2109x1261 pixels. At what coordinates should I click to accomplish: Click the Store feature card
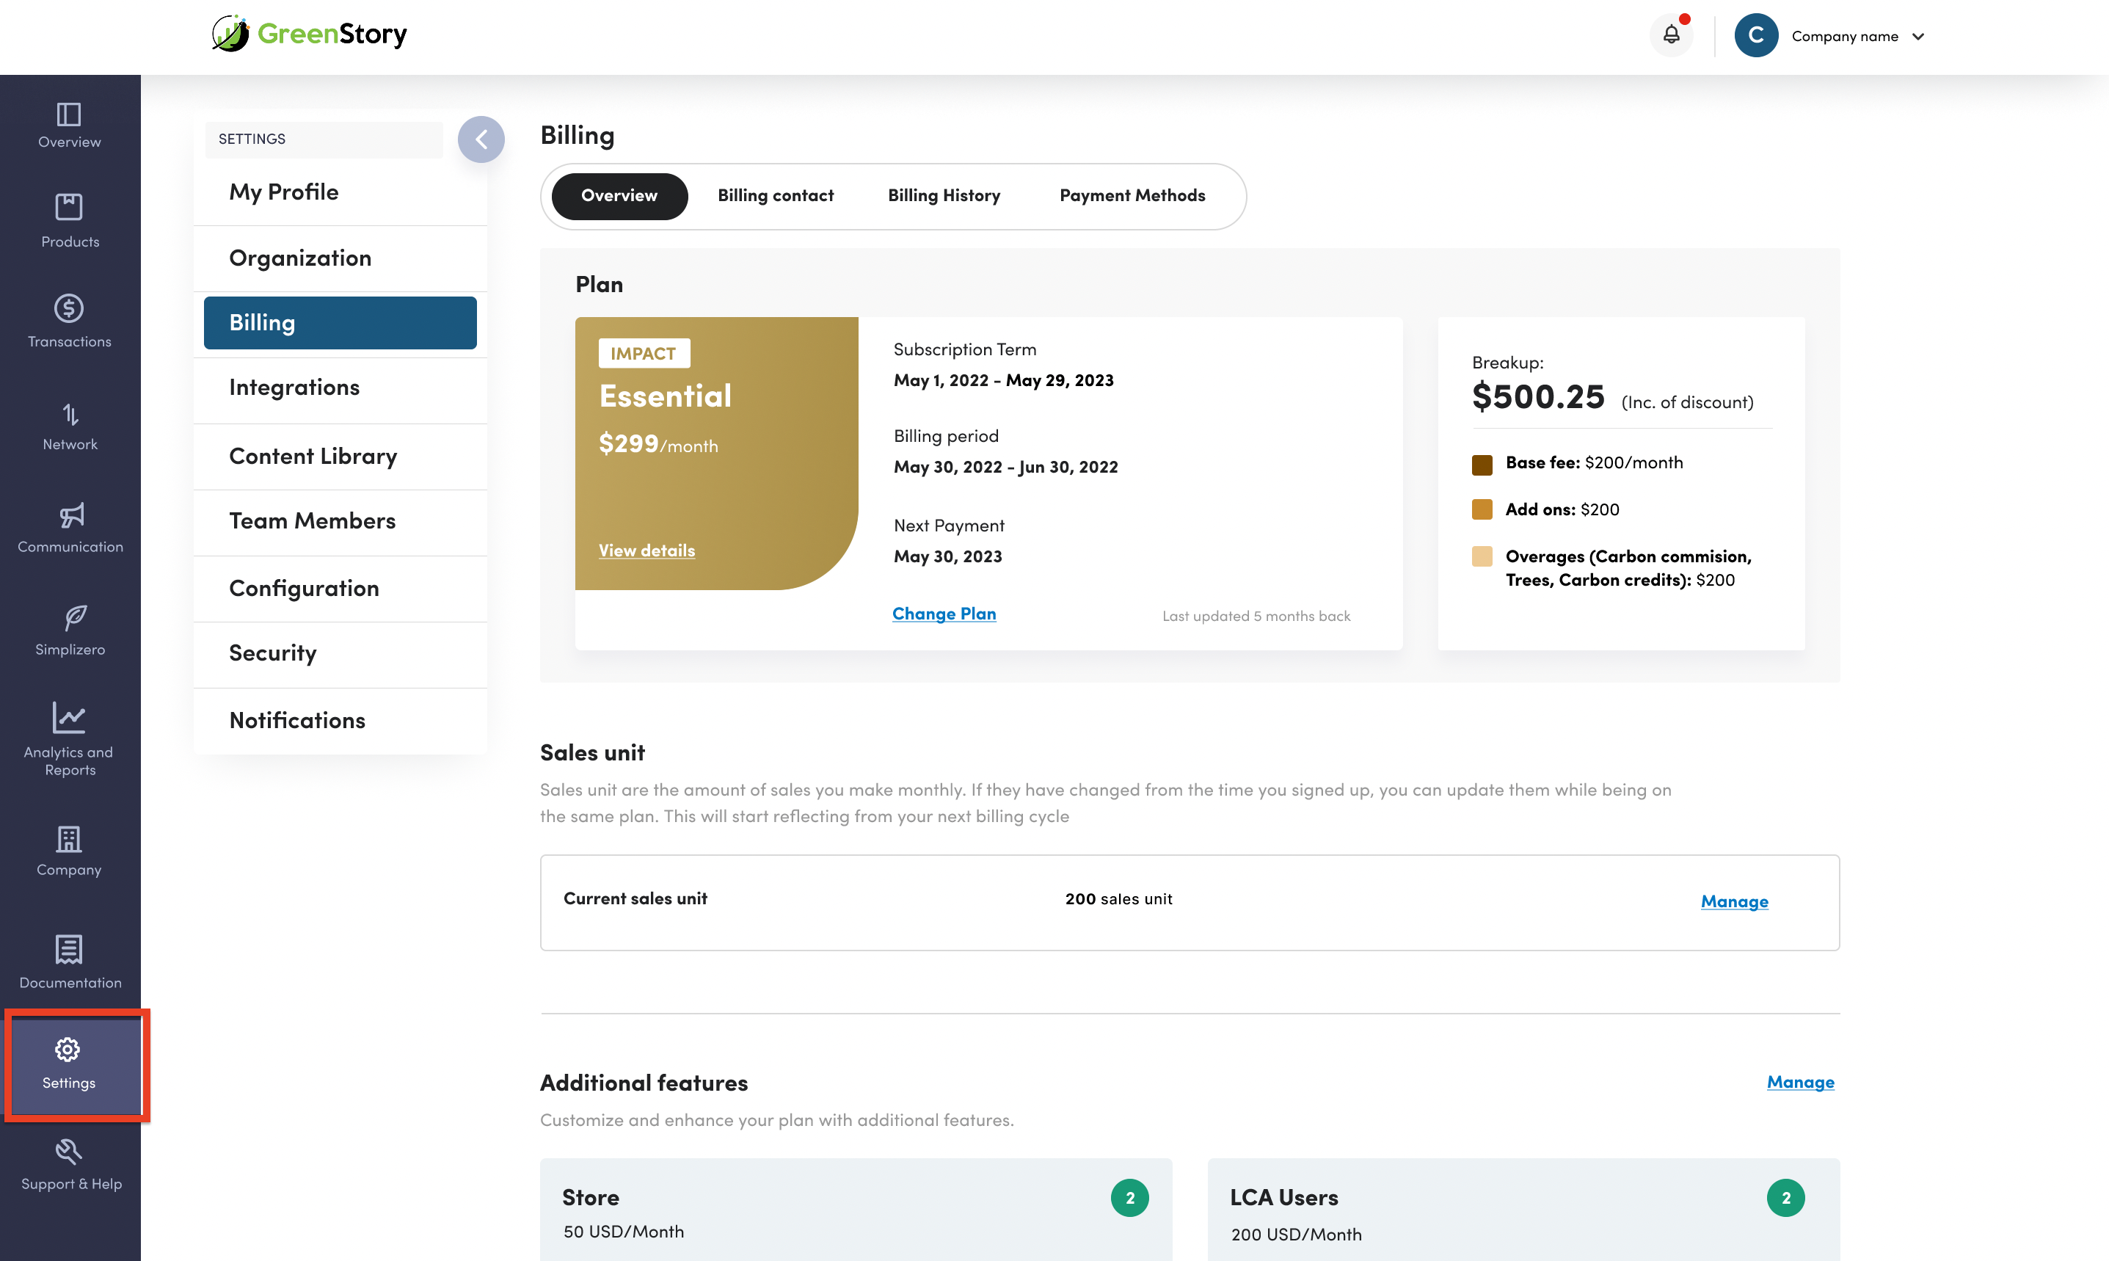(856, 1210)
